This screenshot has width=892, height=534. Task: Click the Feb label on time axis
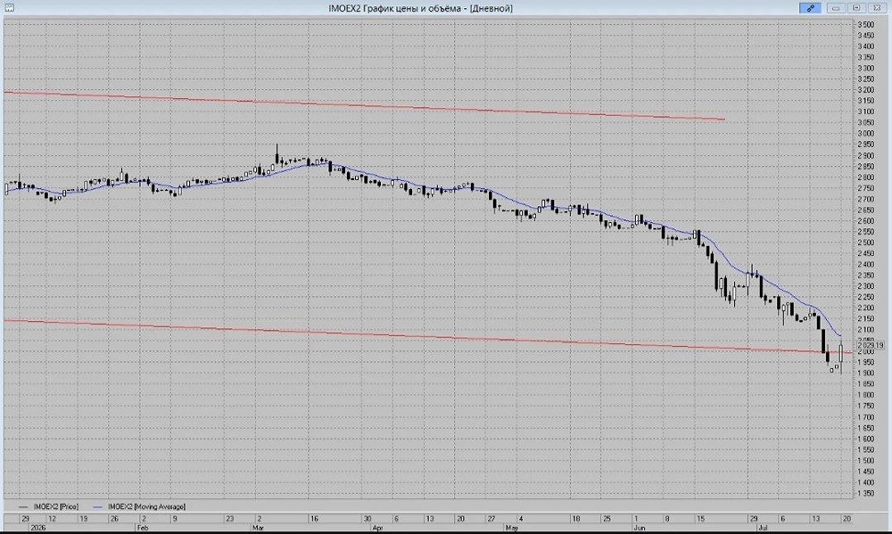[142, 528]
